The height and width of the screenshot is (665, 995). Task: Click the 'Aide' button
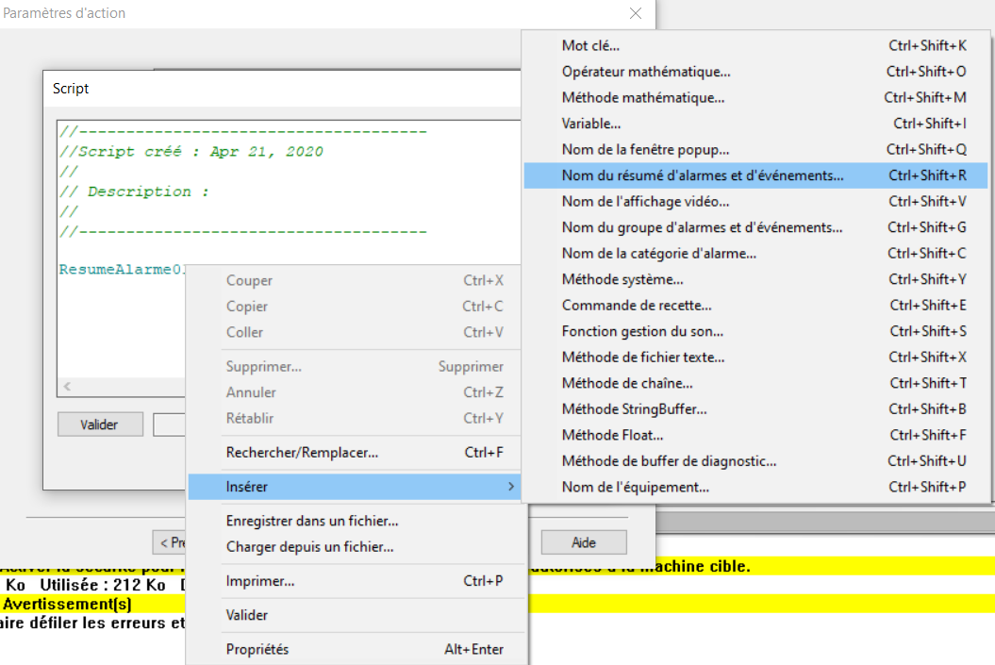pyautogui.click(x=584, y=542)
